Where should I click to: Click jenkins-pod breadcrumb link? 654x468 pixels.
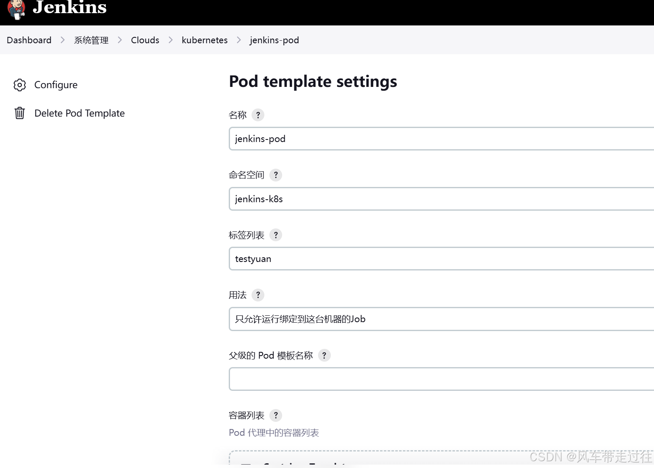274,40
